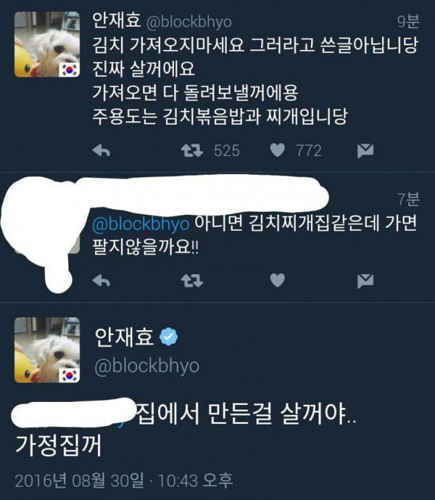The image size is (435, 500).
Task: Click the 772 like count
Action: (309, 151)
